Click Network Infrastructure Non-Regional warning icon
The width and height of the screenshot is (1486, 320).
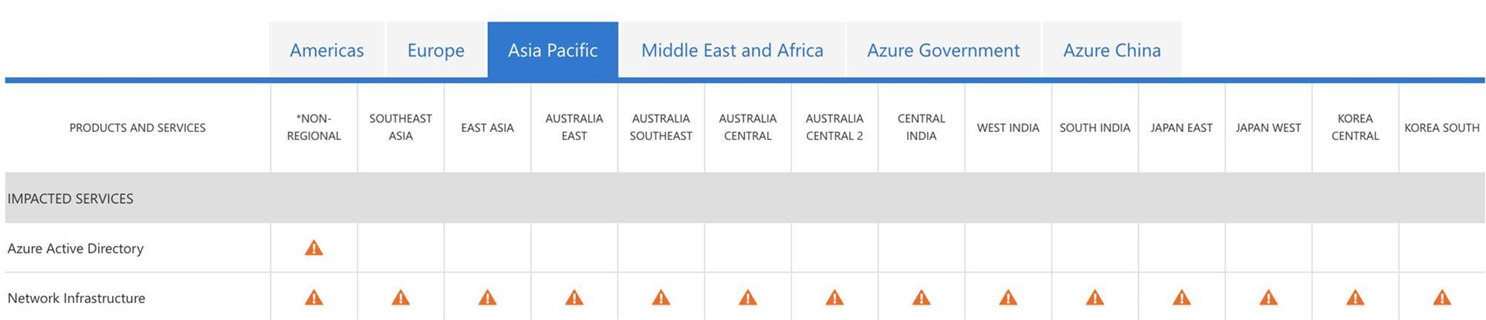tap(314, 298)
